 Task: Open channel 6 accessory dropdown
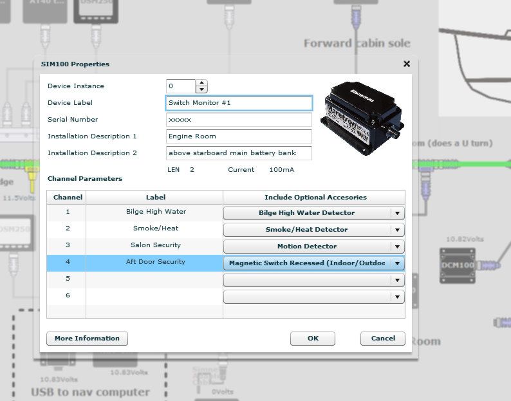pos(314,297)
